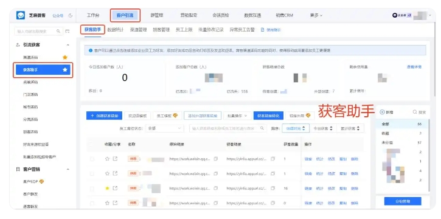Click the 搜索 magnifier in group panel
This screenshot has height=219, width=441.
pyautogui.click(x=415, y=112)
